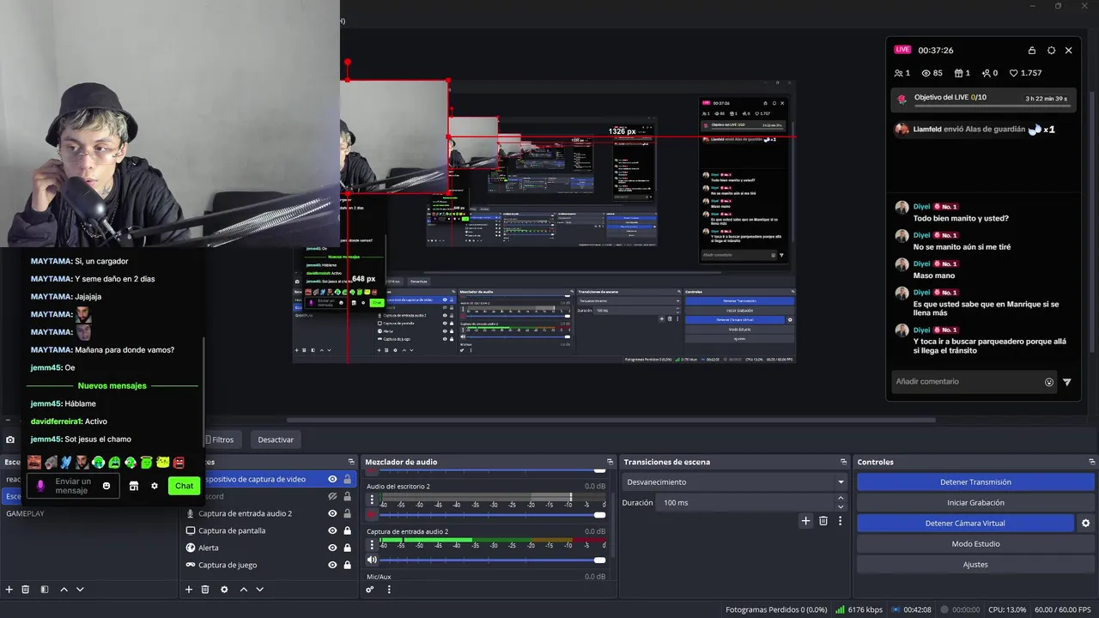
Task: Click filter icon beside comment box
Action: 1067,382
